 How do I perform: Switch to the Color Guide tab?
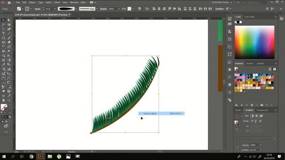coord(249,17)
